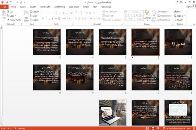The image size is (196, 130).
Task: Switch to Reading view icon in status bar
Action: (158, 128)
